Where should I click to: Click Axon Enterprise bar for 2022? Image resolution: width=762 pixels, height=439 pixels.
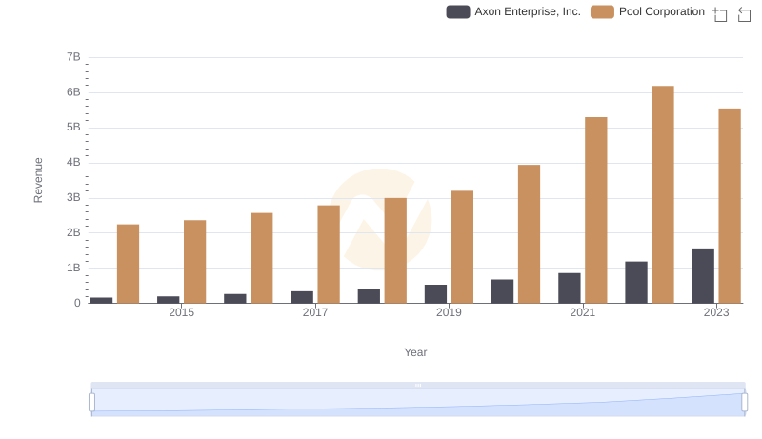coord(636,282)
